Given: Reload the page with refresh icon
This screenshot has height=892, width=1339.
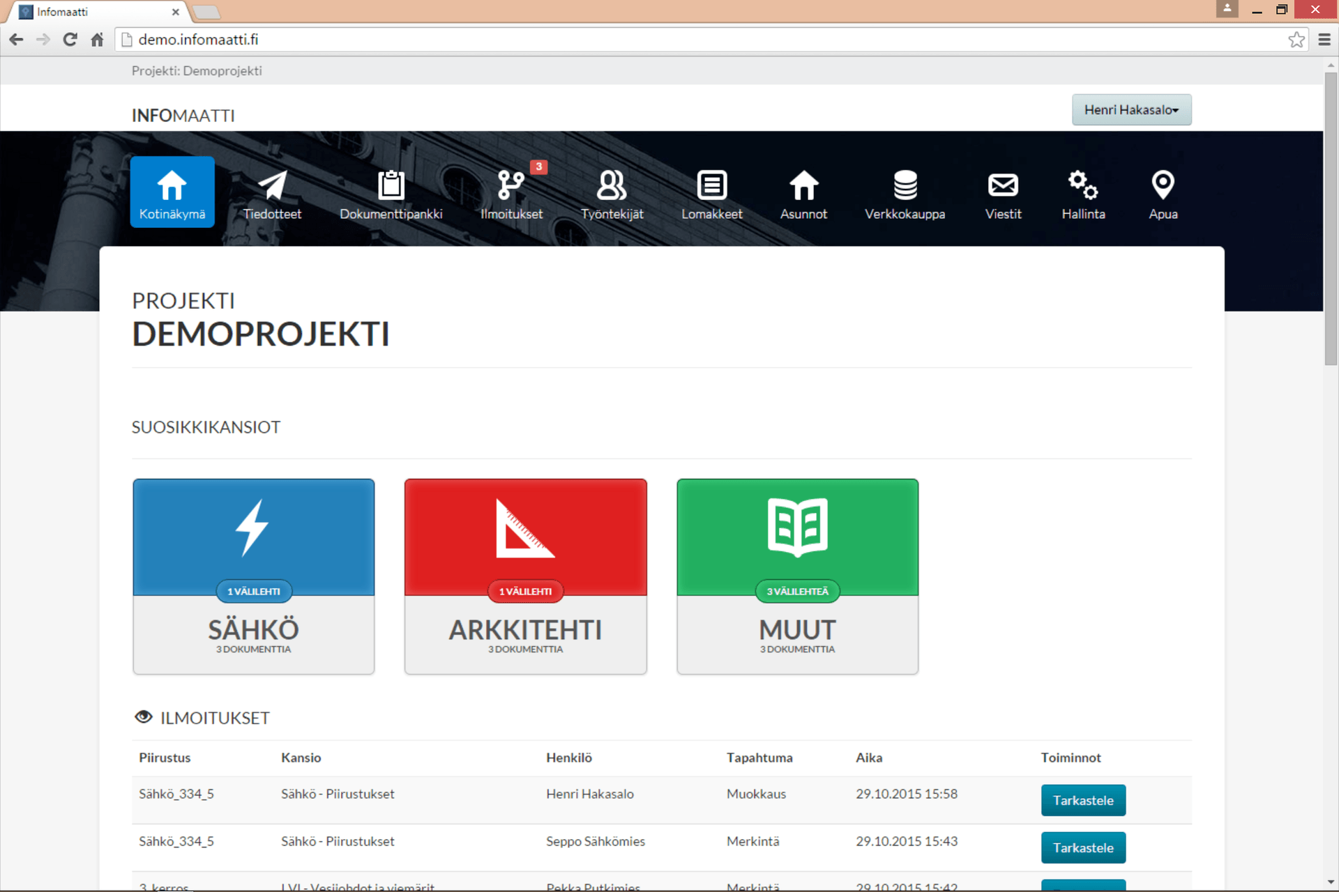Looking at the screenshot, I should coord(70,40).
